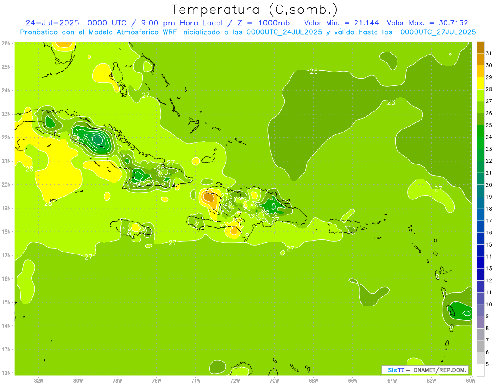Click the purple legend swatch between 9 and 10

(480, 310)
